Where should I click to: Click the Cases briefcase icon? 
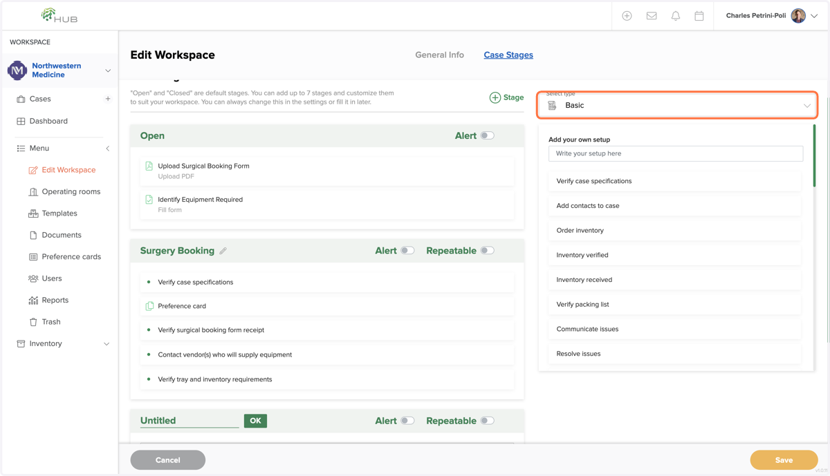point(21,99)
